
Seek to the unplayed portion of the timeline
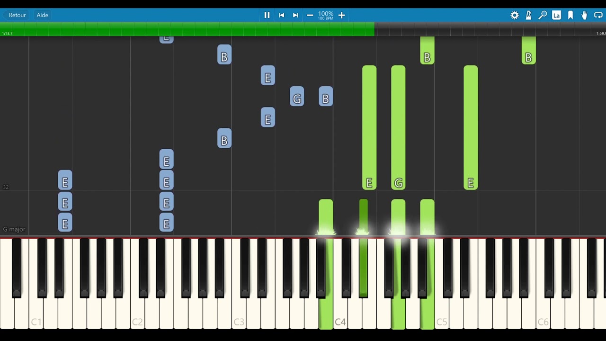[x=490, y=29]
